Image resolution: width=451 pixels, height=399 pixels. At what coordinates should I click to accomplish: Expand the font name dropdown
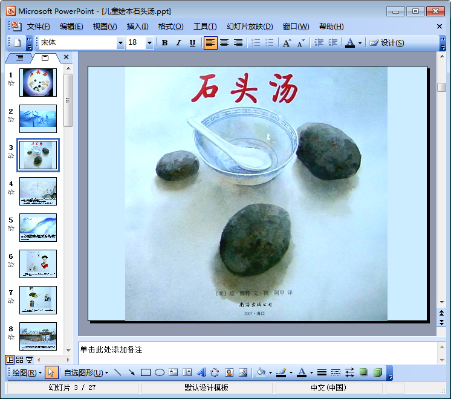pos(120,43)
